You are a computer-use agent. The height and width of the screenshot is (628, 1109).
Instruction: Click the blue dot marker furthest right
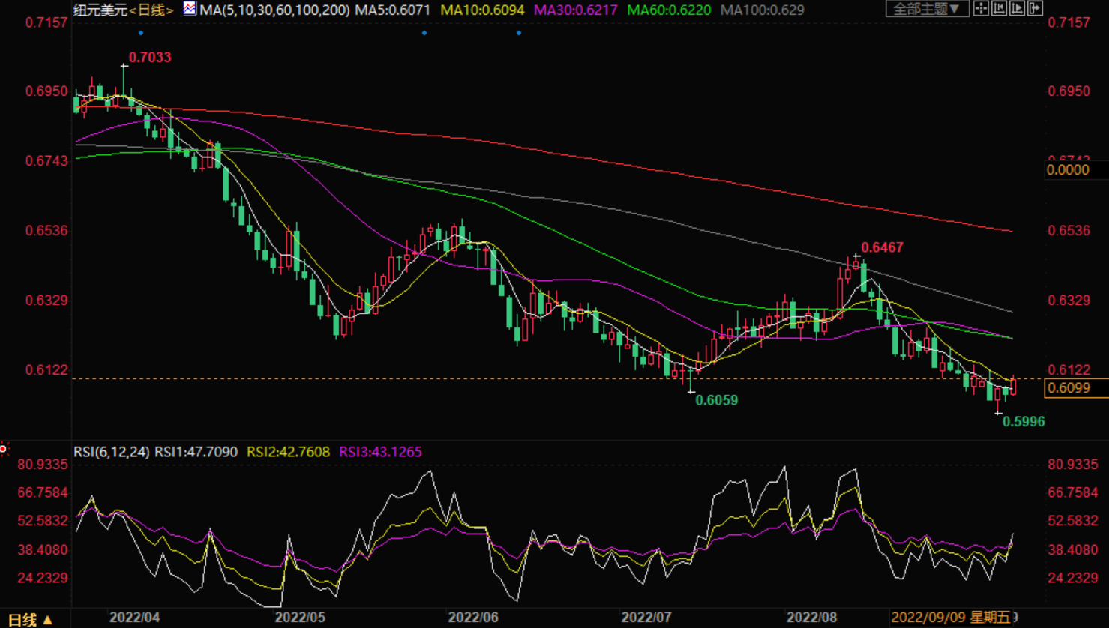coord(519,33)
